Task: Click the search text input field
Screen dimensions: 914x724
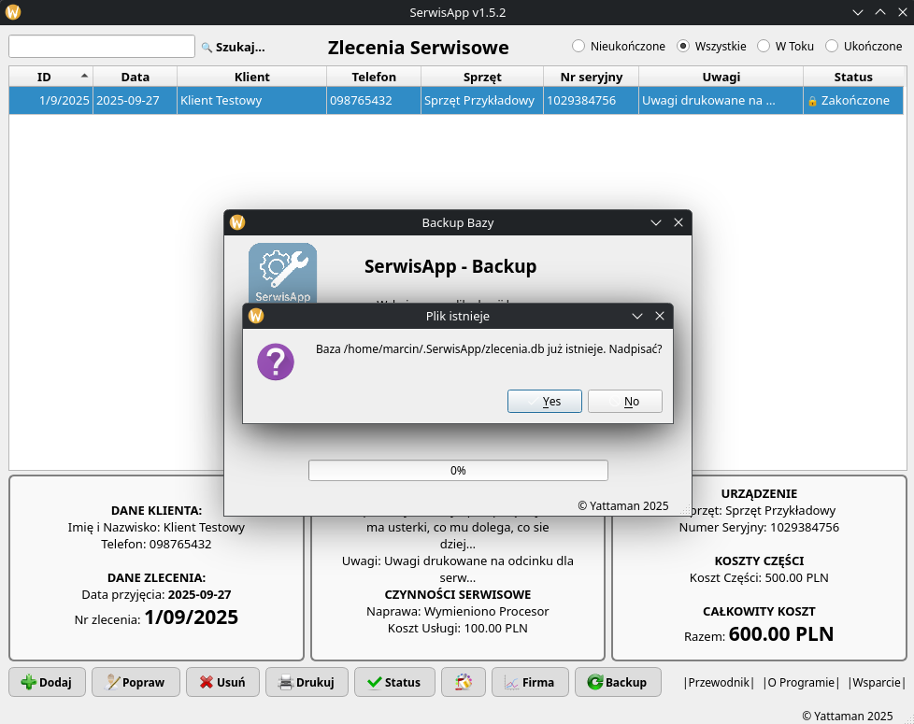Action: (102, 47)
